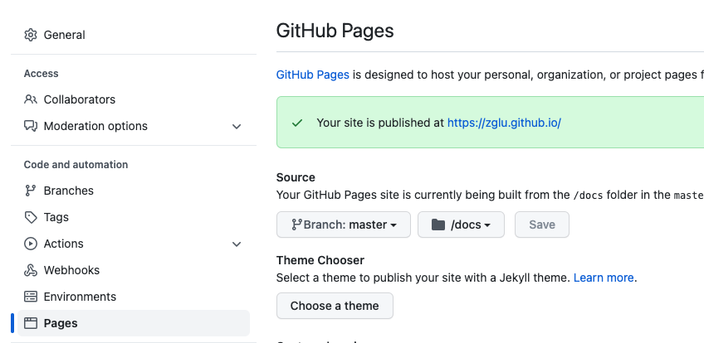Click the Actions play-circle icon

[31, 244]
